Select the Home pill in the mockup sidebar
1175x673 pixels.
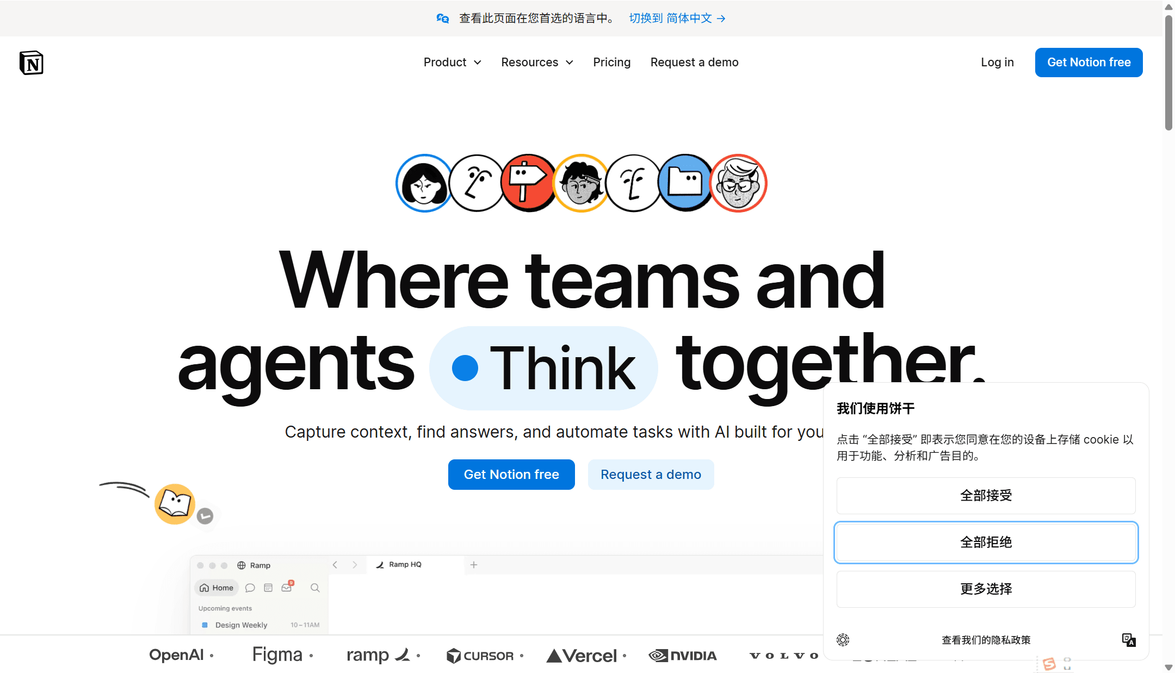point(217,588)
